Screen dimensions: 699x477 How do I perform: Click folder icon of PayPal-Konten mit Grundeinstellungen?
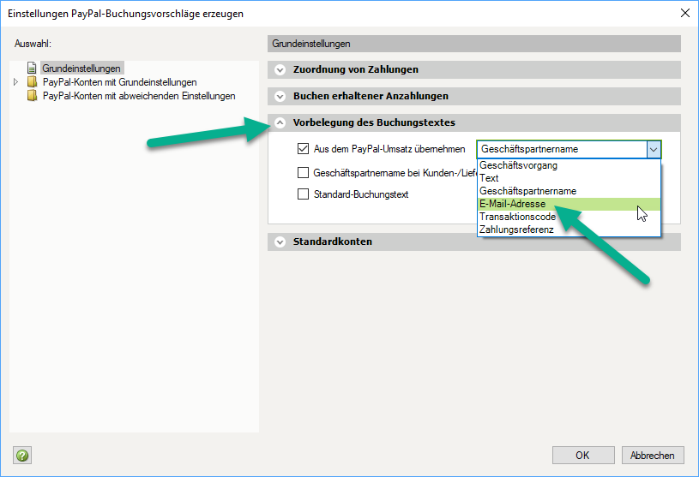tap(32, 82)
